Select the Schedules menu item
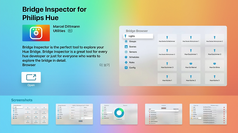Image resolution: width=238 pixels, height=133 pixels. 134,57
